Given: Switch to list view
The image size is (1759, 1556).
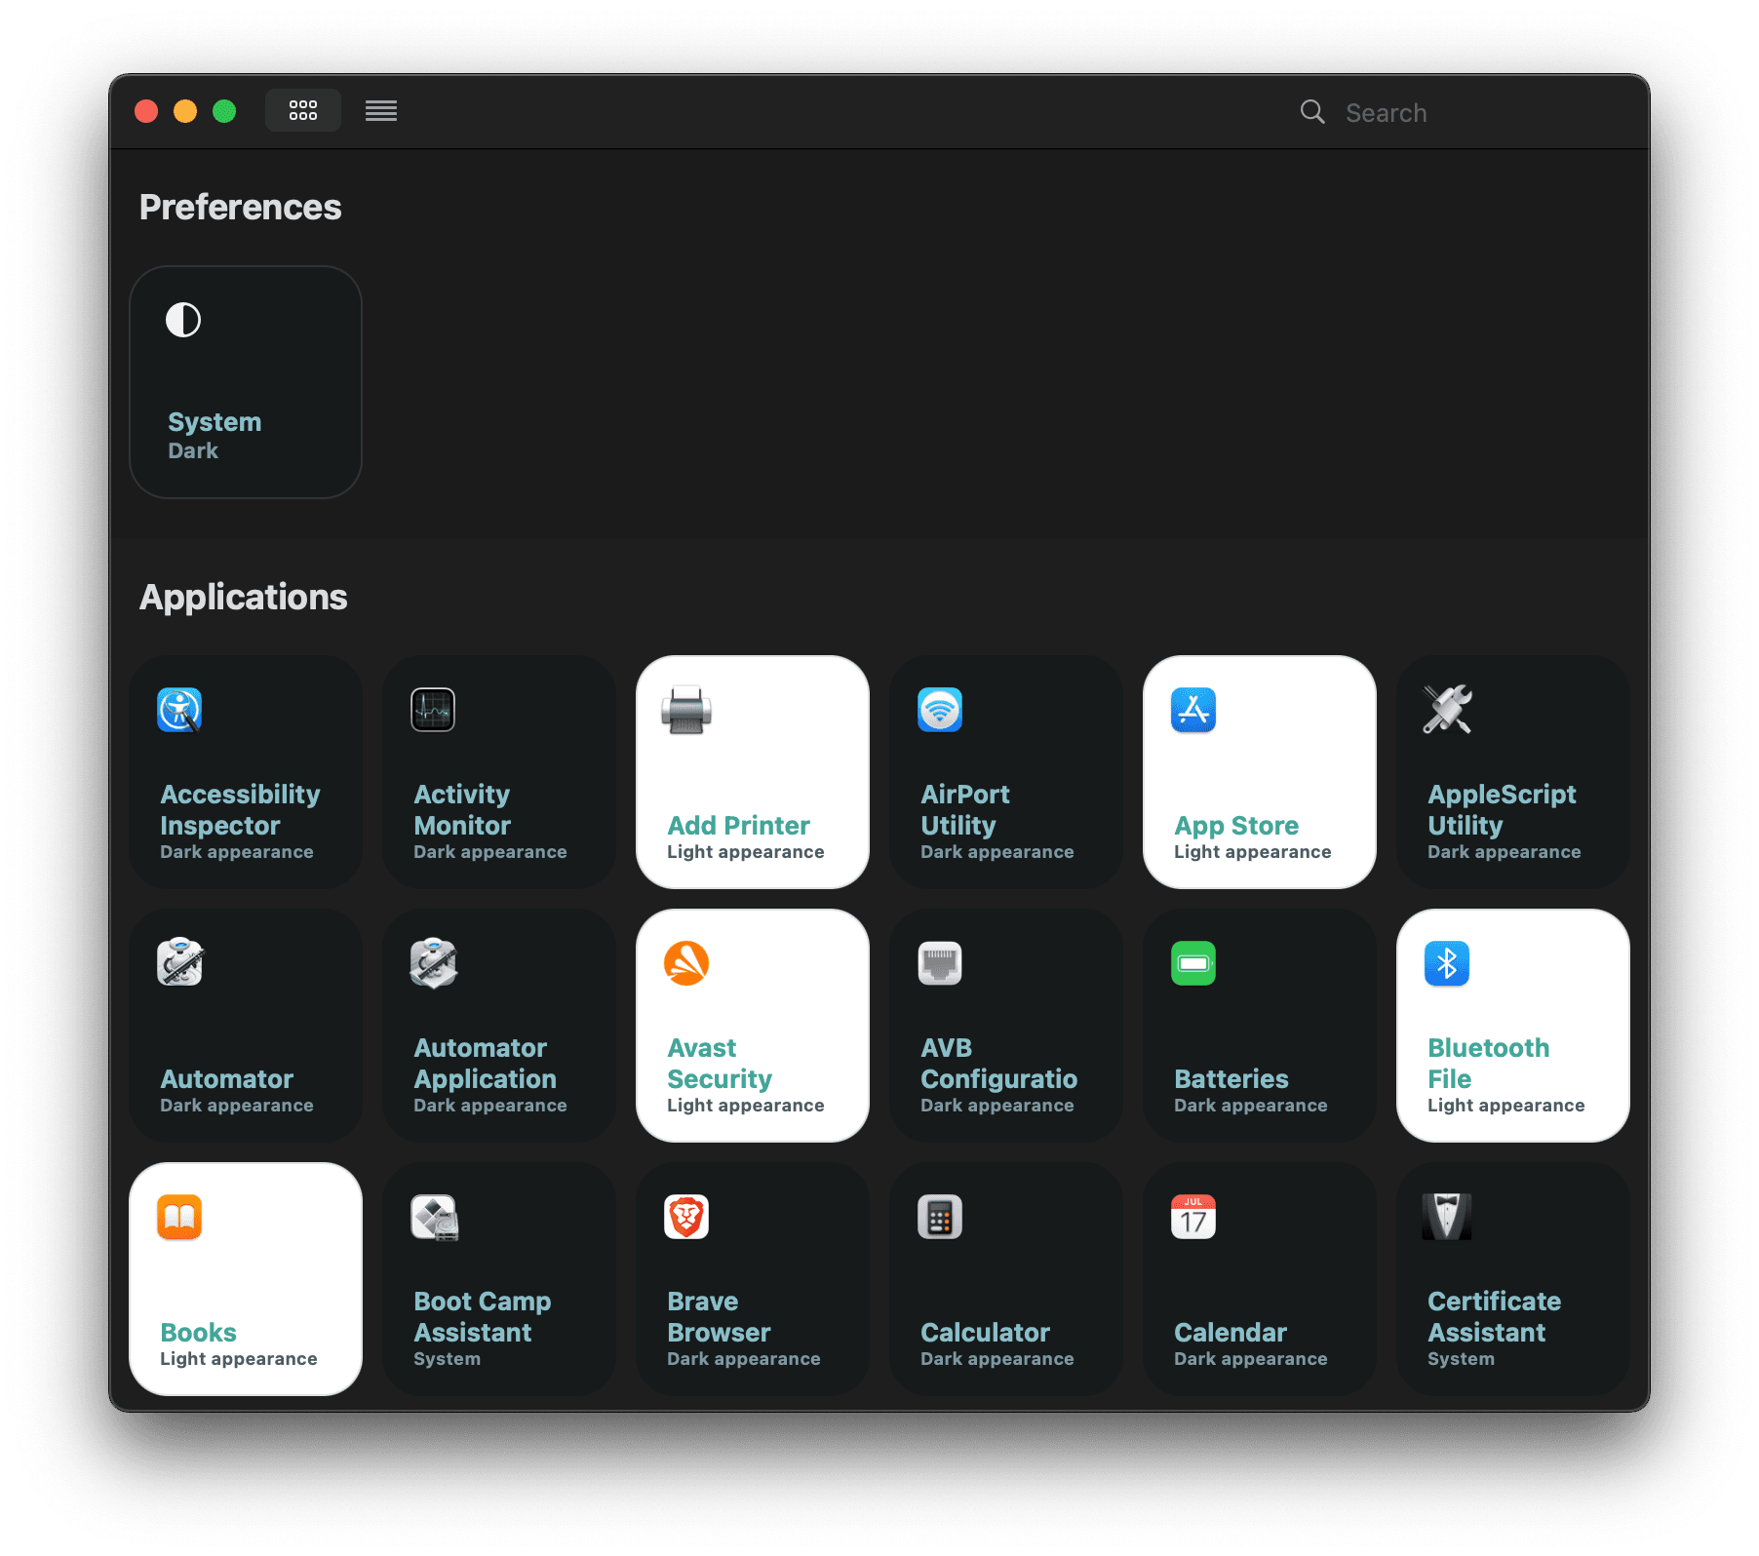Looking at the screenshot, I should 381,110.
